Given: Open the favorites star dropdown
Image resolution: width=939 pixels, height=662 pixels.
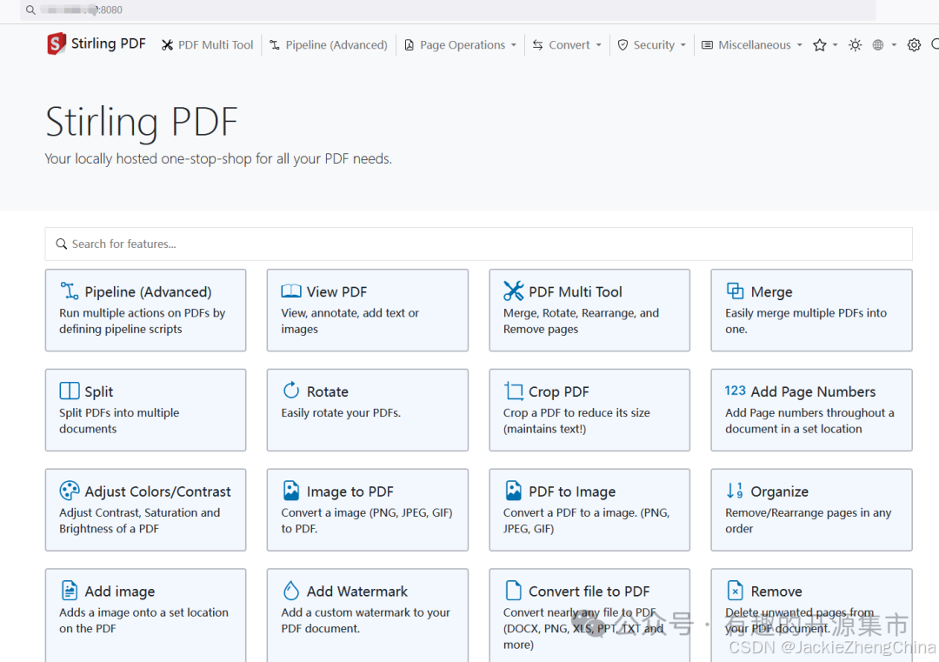Looking at the screenshot, I should coord(825,45).
